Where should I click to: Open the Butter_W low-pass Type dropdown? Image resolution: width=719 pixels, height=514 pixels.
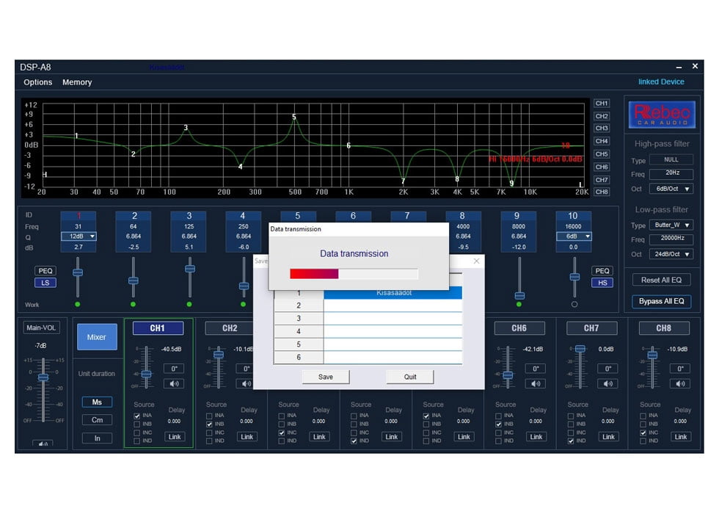671,225
